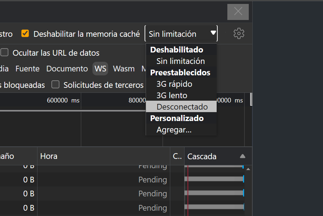
Task: Check the Solicitudes de terceros option
Action: click(56, 85)
